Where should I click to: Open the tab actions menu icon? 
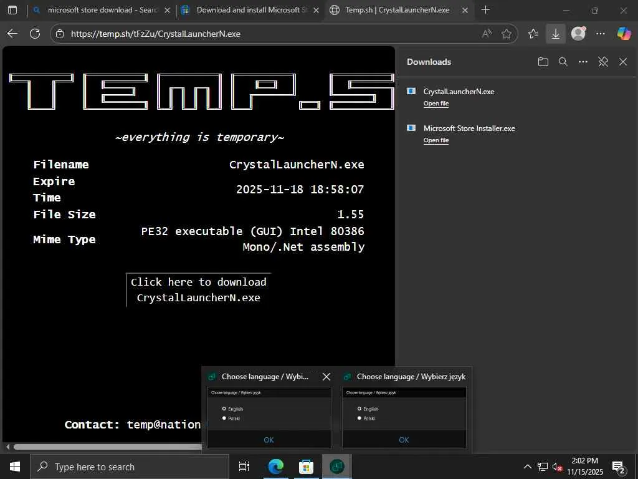point(12,10)
